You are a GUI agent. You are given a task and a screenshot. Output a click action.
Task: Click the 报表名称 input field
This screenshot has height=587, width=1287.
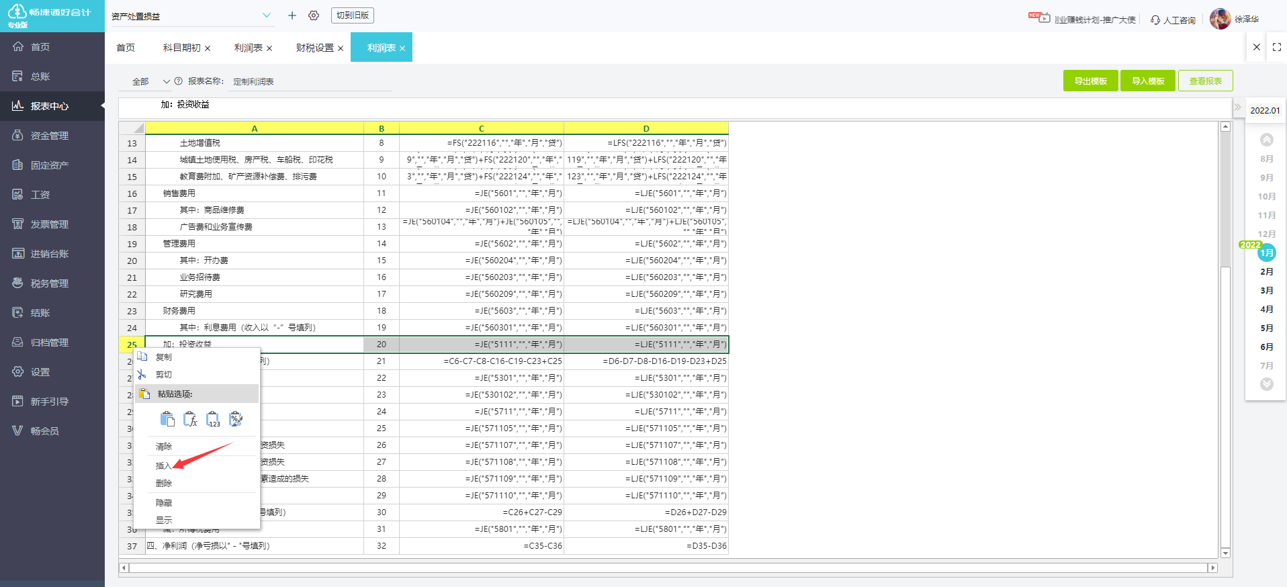(309, 81)
